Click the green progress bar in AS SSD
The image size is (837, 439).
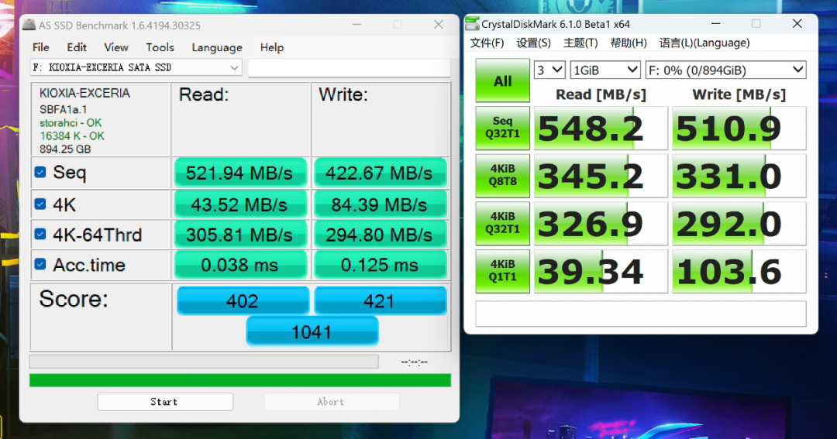[240, 380]
